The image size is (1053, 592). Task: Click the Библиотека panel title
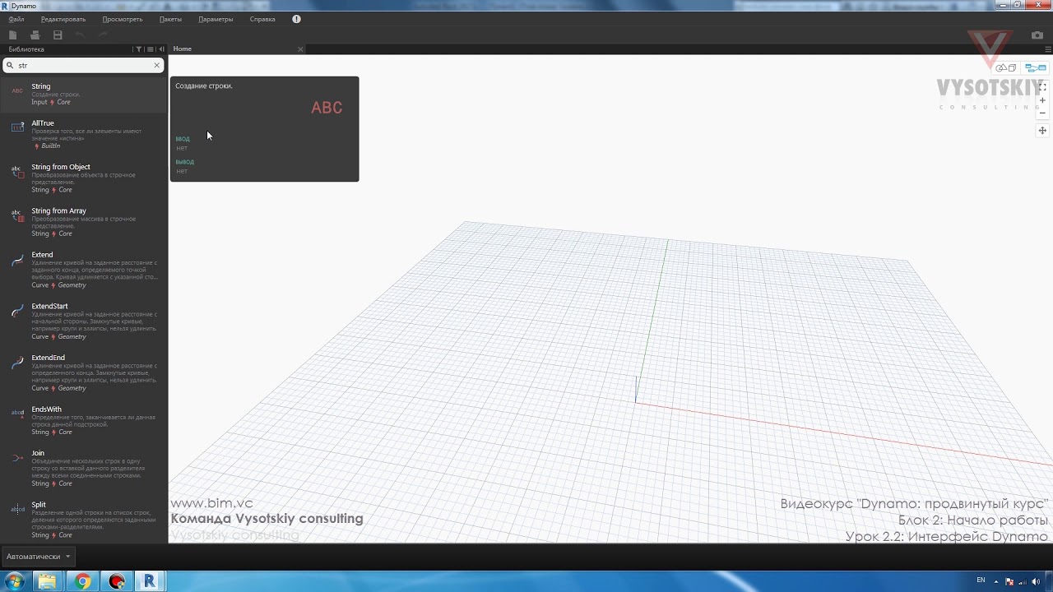click(x=26, y=49)
